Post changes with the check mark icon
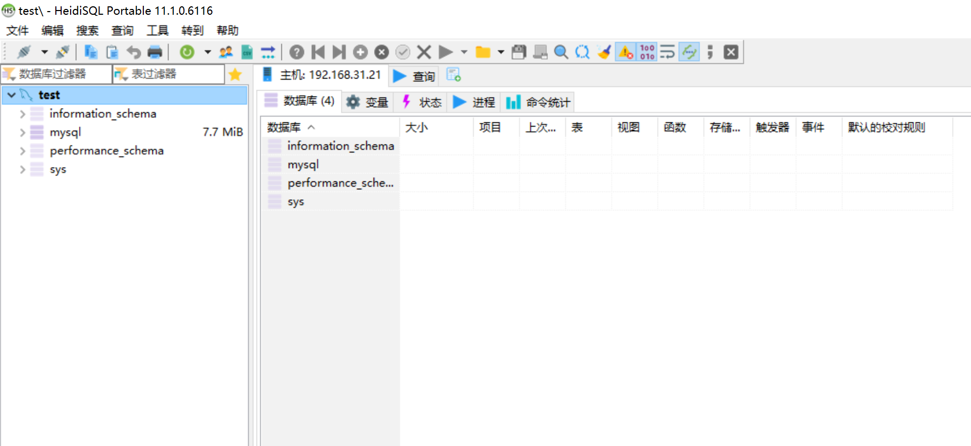Viewport: 971px width, 446px height. coord(403,52)
